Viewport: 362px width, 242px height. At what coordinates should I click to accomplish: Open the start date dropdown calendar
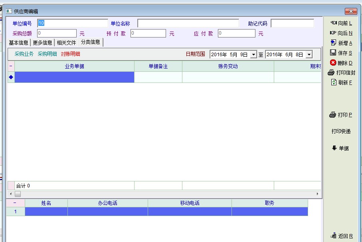253,55
